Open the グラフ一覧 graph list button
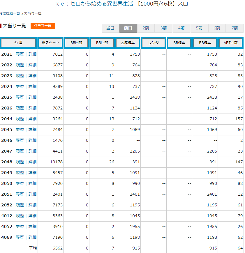The image size is (245, 253). click(x=43, y=26)
